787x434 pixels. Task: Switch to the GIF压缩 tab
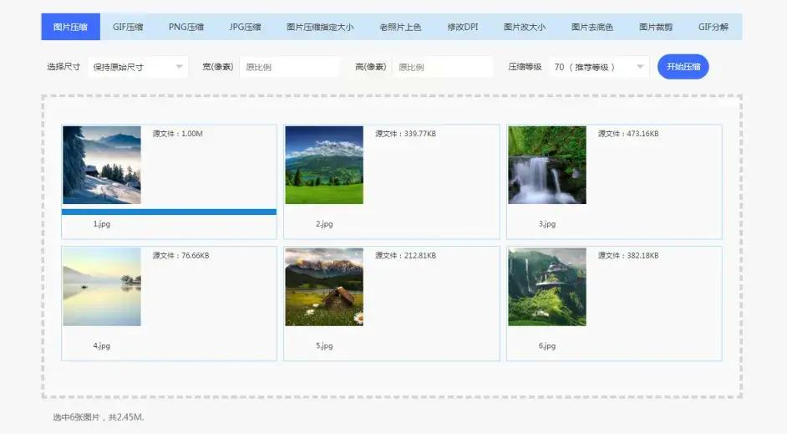pos(128,27)
